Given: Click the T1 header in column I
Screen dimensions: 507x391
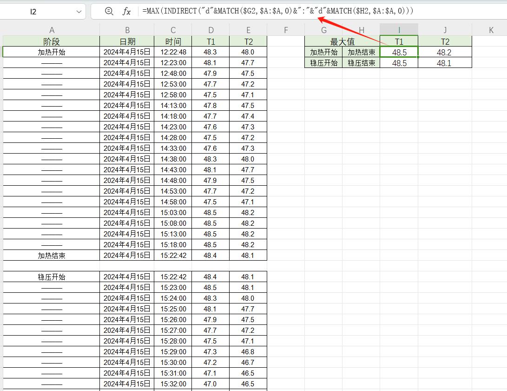Looking at the screenshot, I should [399, 41].
